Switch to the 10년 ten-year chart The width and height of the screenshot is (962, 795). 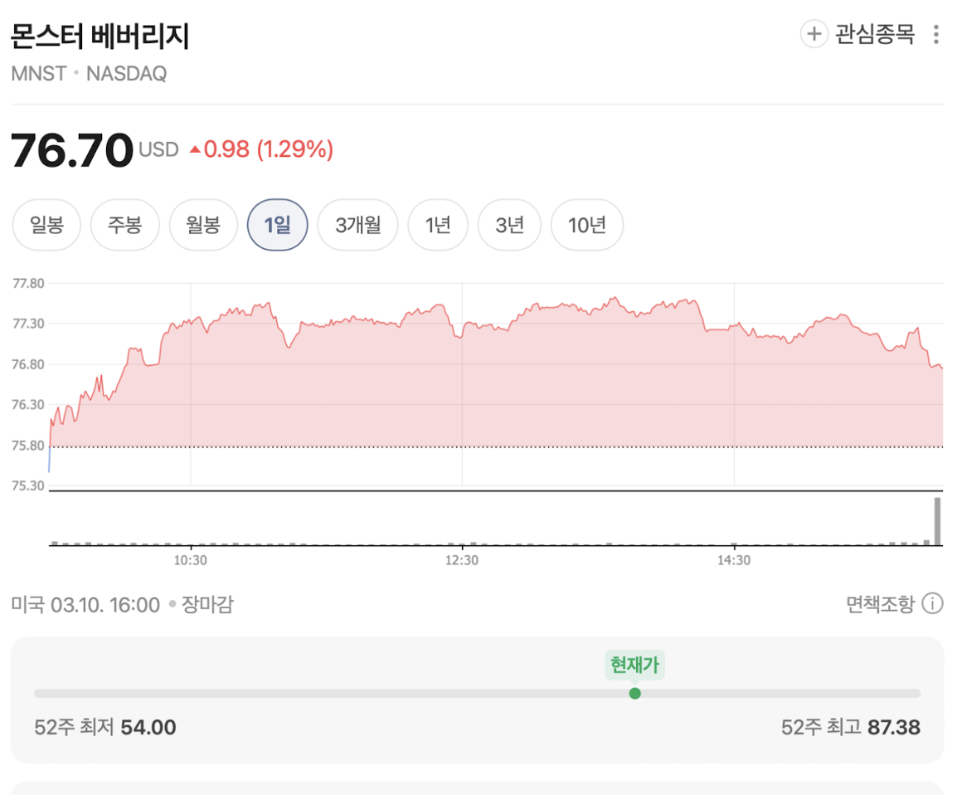click(x=586, y=225)
